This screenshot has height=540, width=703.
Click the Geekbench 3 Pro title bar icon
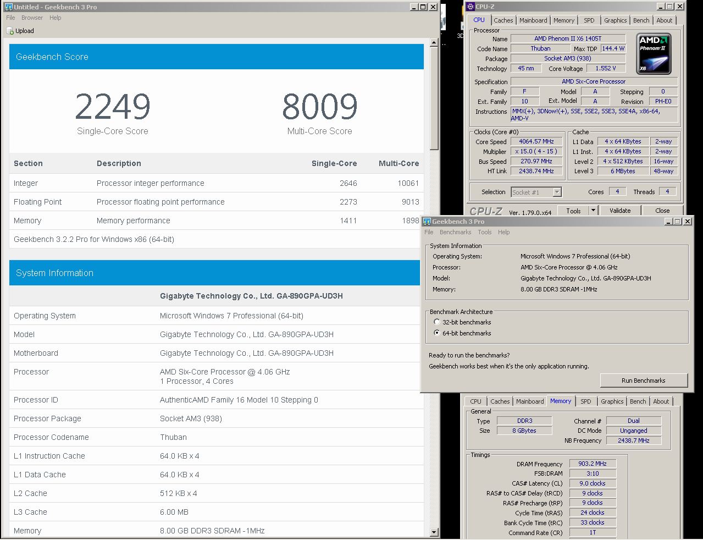coord(8,7)
